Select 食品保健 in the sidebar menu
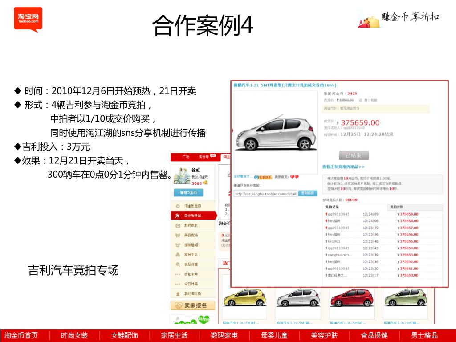 click(194, 265)
